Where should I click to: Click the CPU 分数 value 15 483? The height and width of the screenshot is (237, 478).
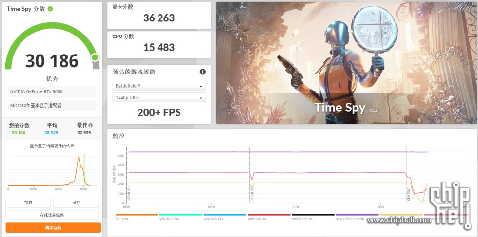tap(159, 48)
